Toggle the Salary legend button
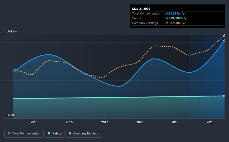 [x=54, y=134]
